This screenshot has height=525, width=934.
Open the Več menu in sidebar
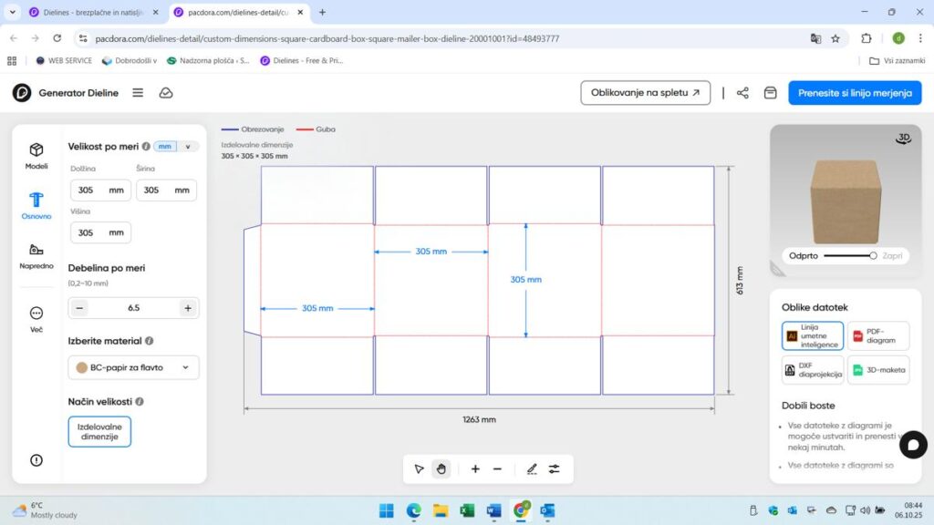[36, 318]
